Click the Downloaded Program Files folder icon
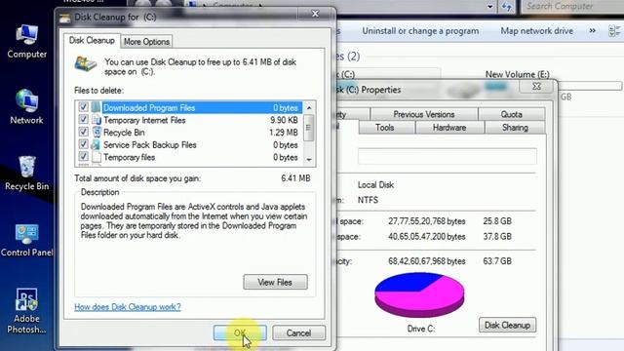Screen dimensions: 624x351 (97, 107)
